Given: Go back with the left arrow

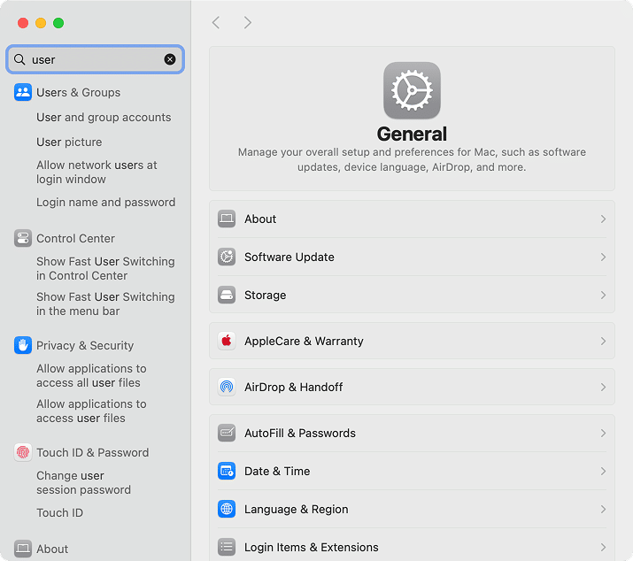Looking at the screenshot, I should pyautogui.click(x=216, y=23).
